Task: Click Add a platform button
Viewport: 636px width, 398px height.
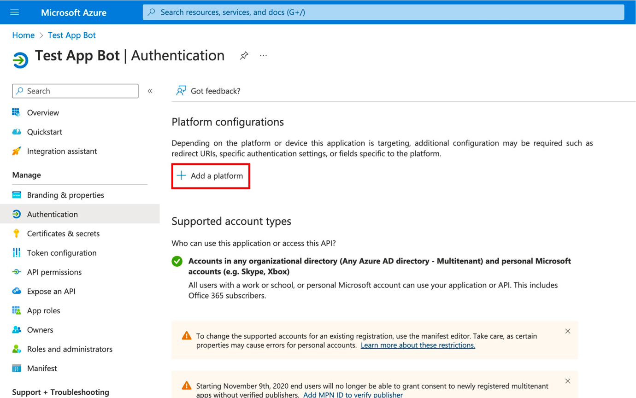Action: (x=211, y=176)
